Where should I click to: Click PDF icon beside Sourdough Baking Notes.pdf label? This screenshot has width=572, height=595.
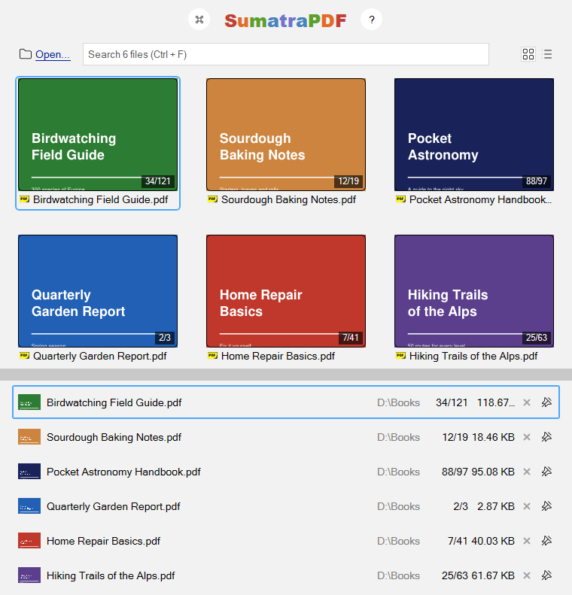pyautogui.click(x=212, y=199)
